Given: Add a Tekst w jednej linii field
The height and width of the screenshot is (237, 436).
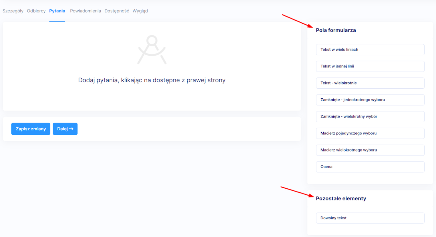Looking at the screenshot, I should [x=370, y=66].
